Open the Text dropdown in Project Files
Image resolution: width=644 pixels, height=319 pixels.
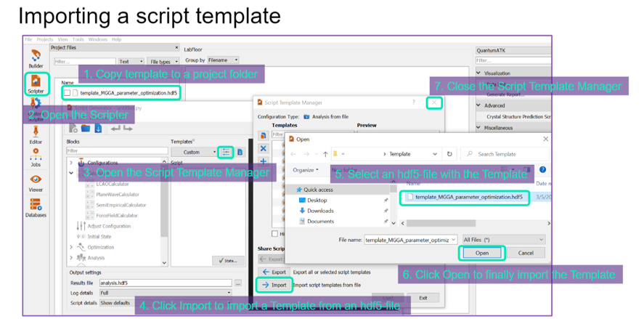click(131, 62)
